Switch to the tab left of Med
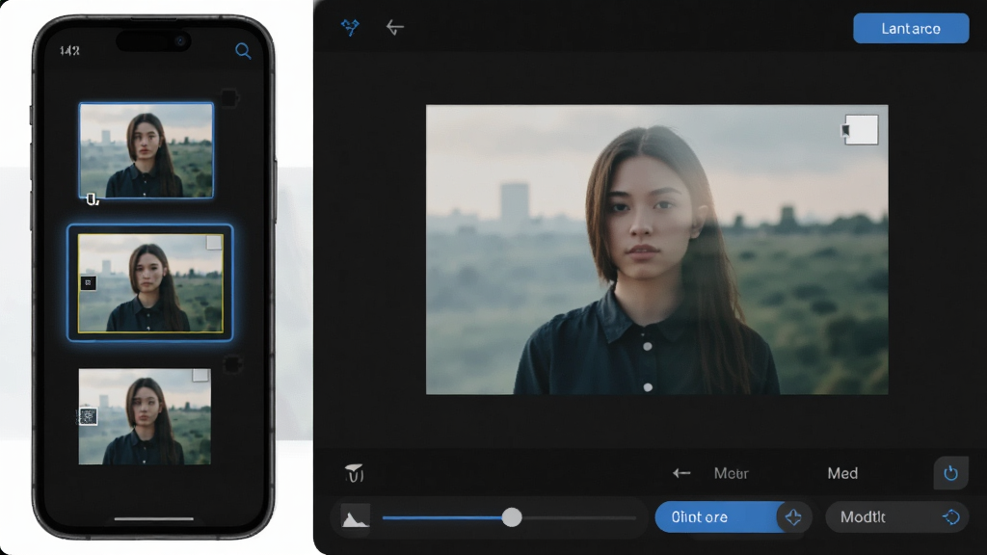 (731, 473)
